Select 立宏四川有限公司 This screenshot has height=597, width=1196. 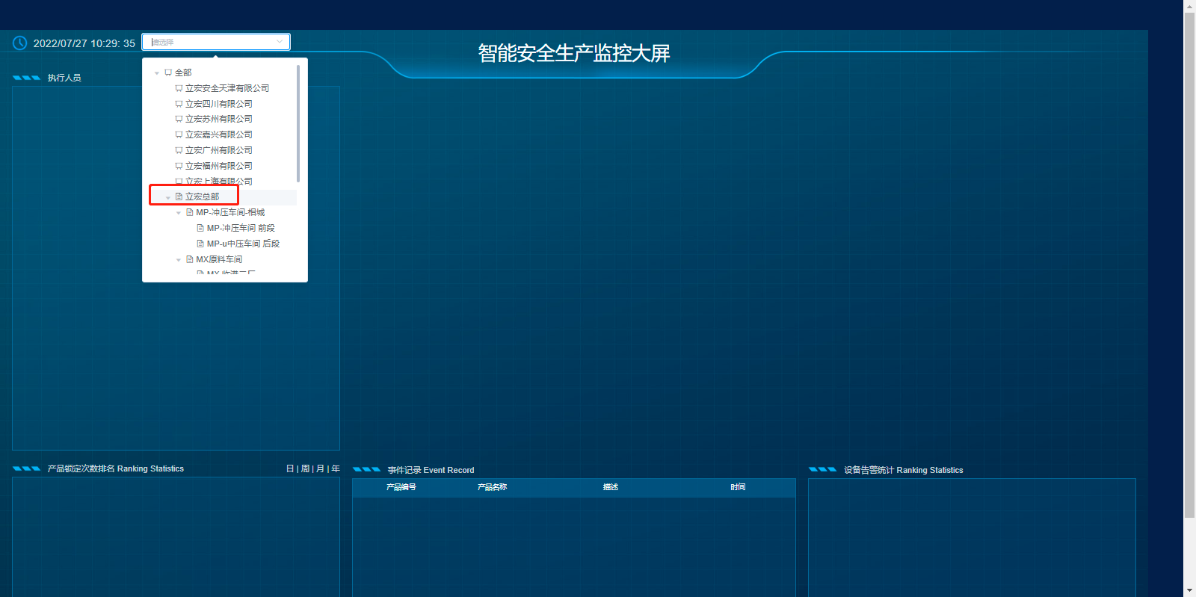click(219, 104)
